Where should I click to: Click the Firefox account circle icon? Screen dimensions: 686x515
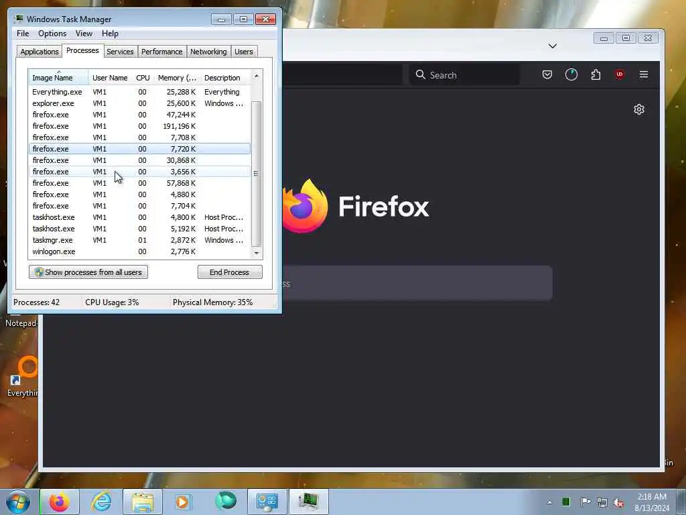point(571,74)
